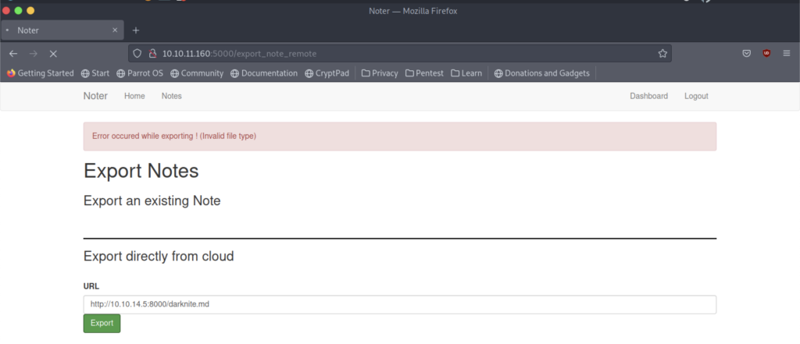This screenshot has width=800, height=344.
Task: Click the URL input field
Action: click(x=399, y=305)
